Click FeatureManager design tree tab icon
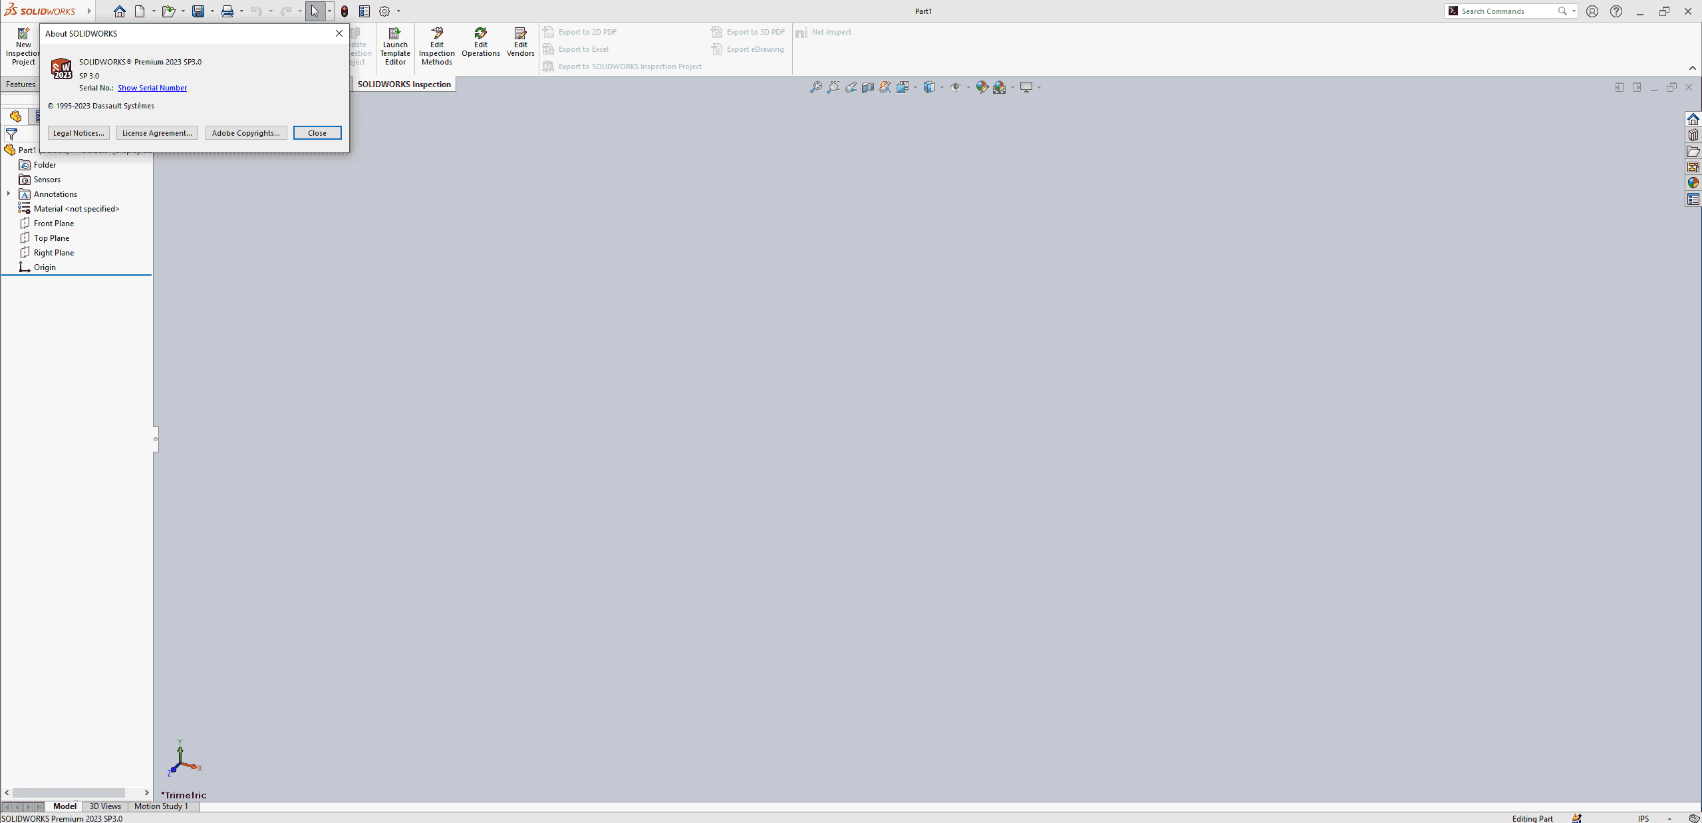This screenshot has height=823, width=1702. [15, 116]
